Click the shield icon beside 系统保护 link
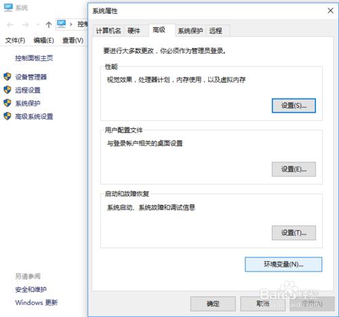The height and width of the screenshot is (317, 339). click(x=7, y=103)
